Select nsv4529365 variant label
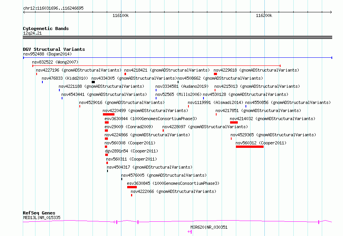343x236 pixels. (x=273, y=135)
